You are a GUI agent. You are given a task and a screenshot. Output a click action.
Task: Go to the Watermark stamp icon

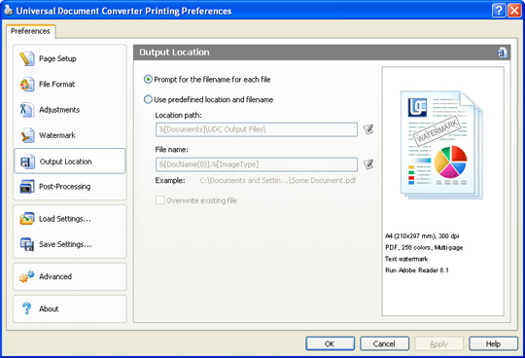coord(27,135)
